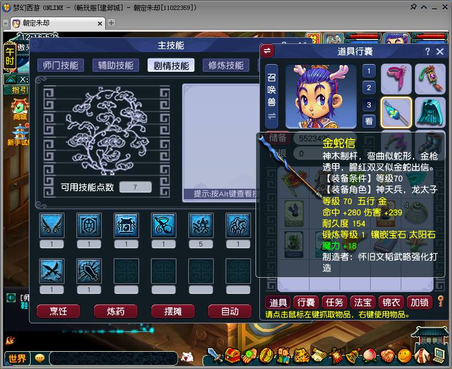Viewport: 452px width, 369px height.
Task: Open the tab list dropdown left of 朝定朱却
Action: pos(6,23)
